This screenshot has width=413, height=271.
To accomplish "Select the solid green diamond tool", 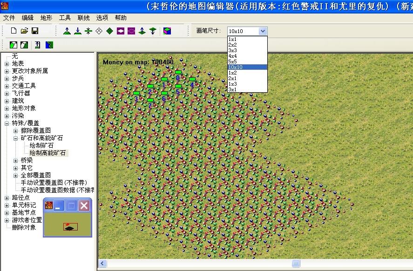I will 109,31.
